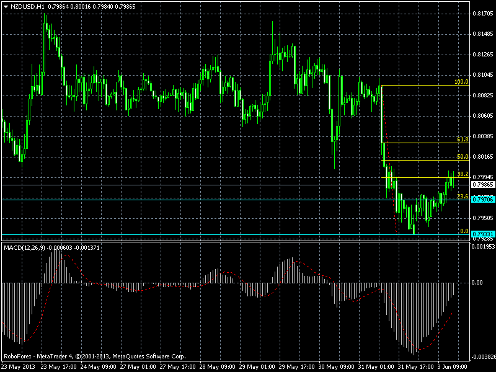Click the 29 May 17:00 time label
The image size is (496, 372).
(x=297, y=367)
